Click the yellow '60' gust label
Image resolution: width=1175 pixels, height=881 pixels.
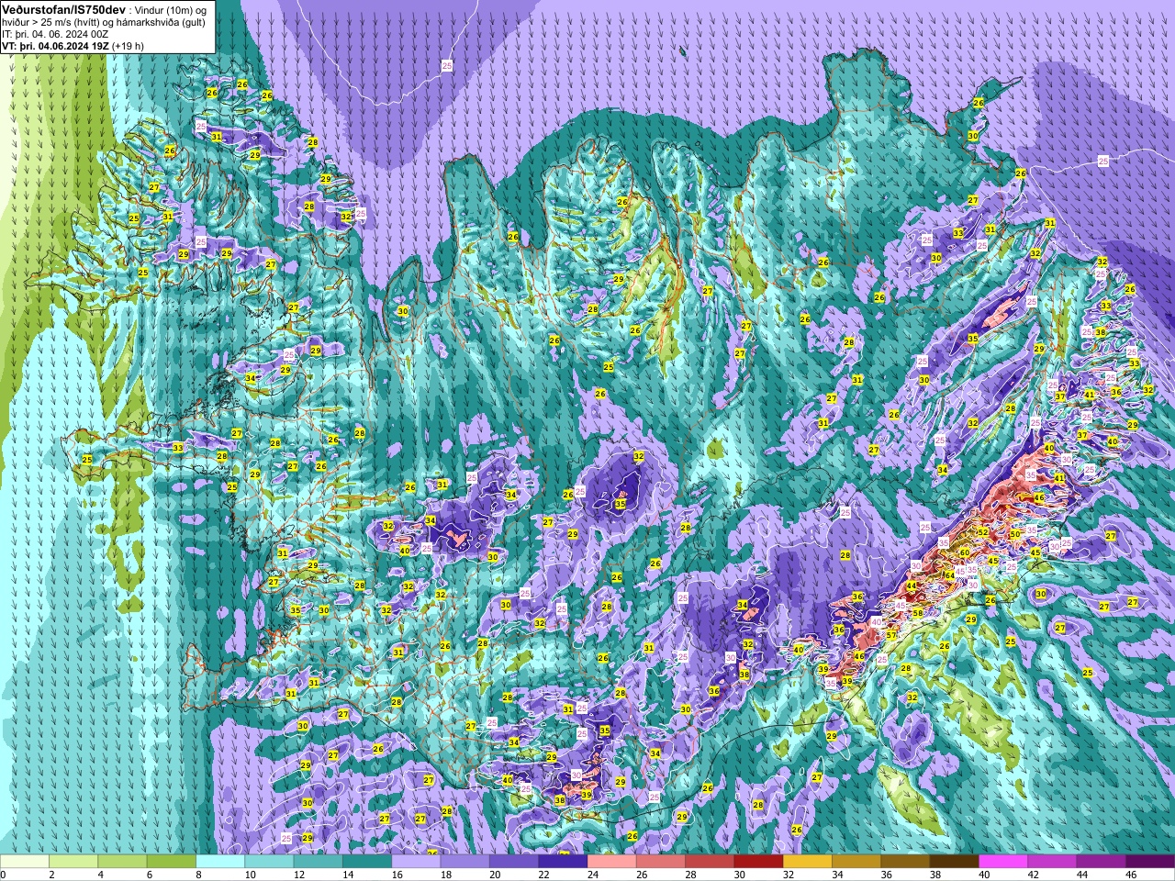[964, 552]
